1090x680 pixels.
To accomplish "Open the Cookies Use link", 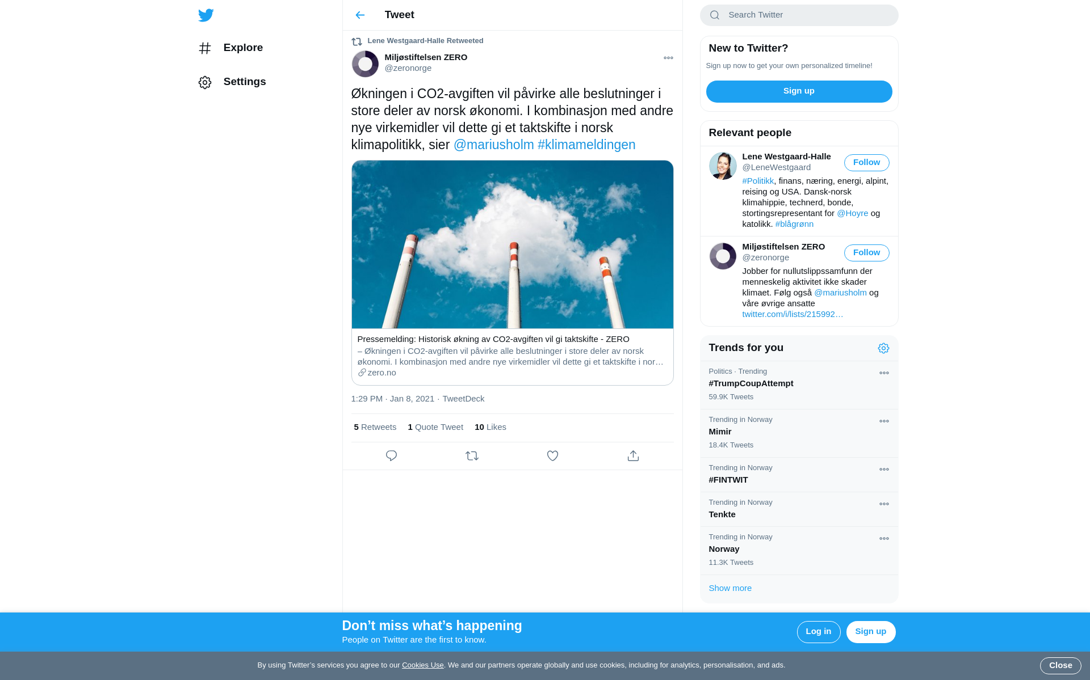I will tap(422, 665).
